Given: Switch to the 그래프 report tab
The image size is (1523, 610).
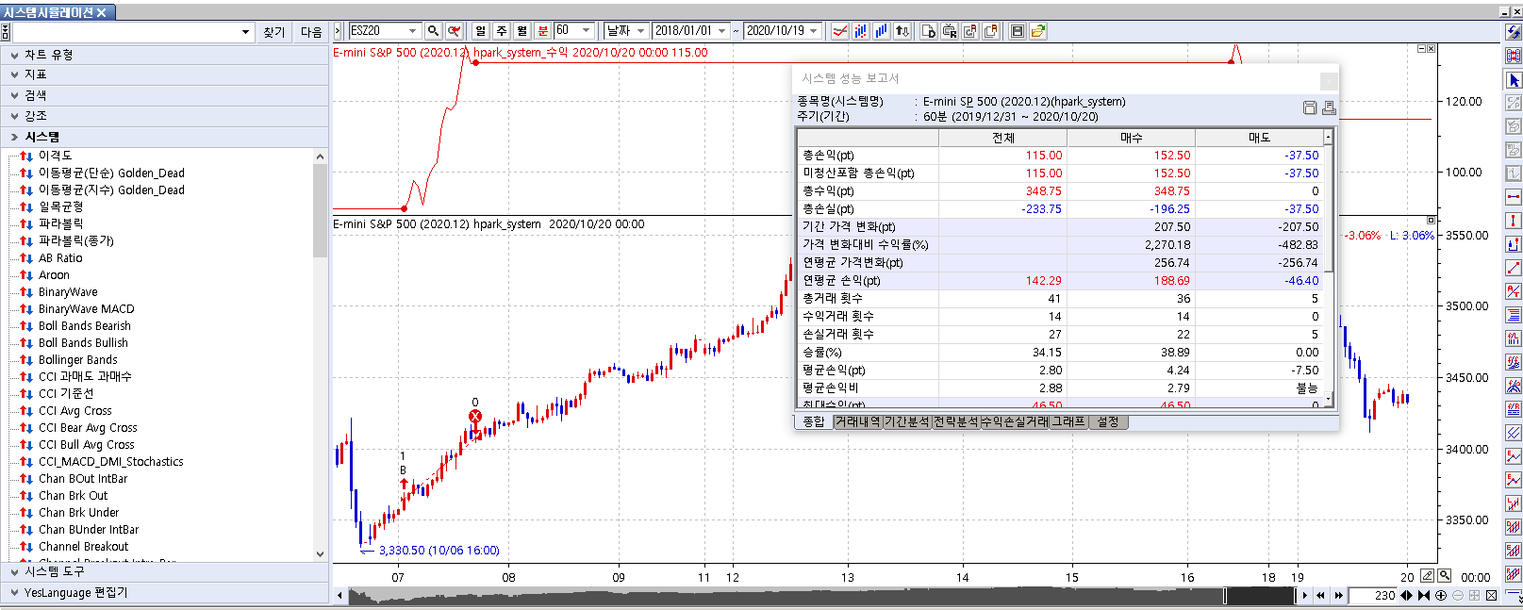Looking at the screenshot, I should coord(1068,421).
